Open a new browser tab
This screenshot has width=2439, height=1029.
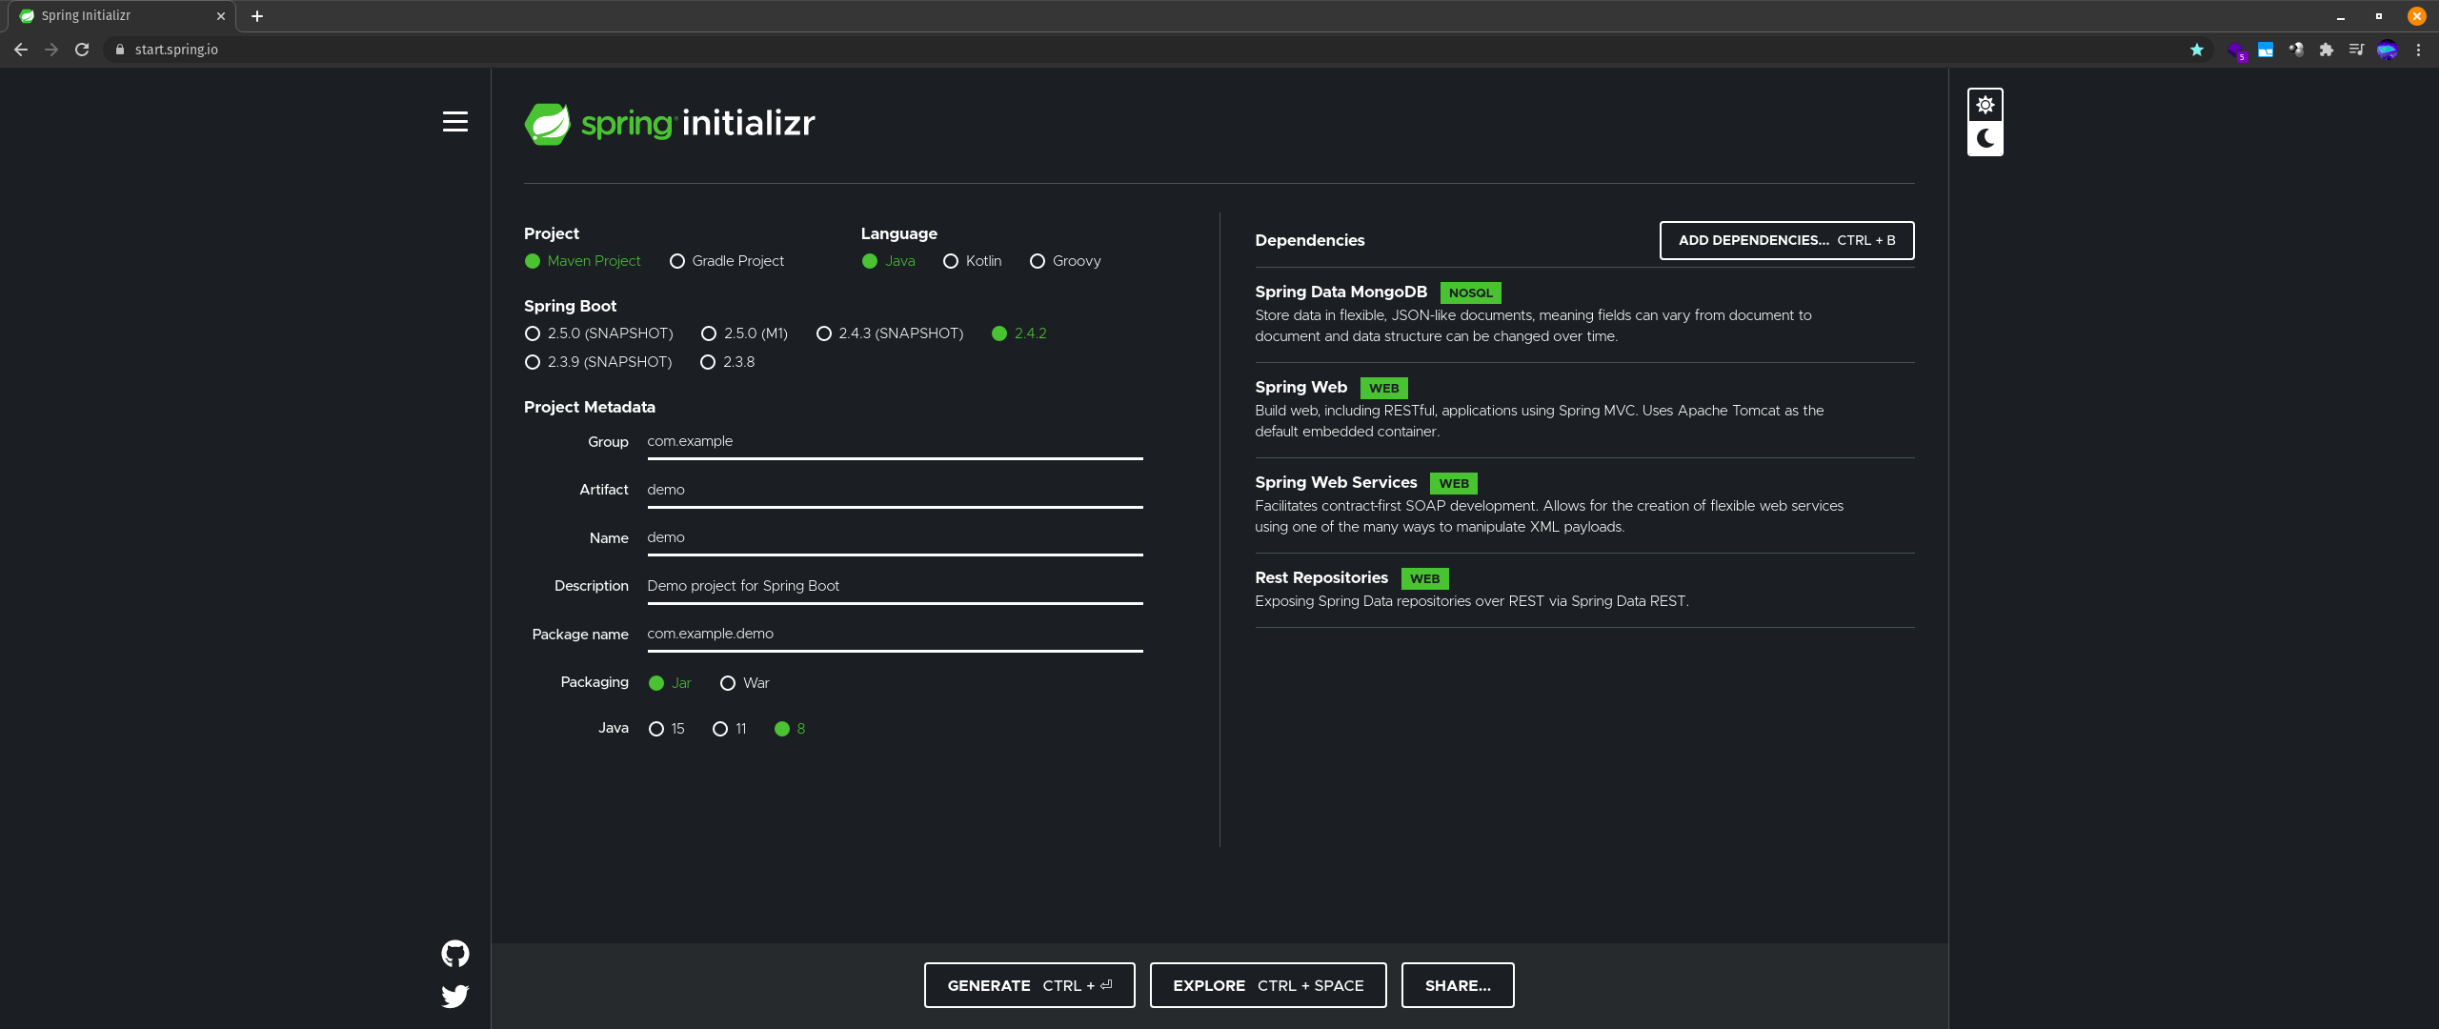(257, 16)
